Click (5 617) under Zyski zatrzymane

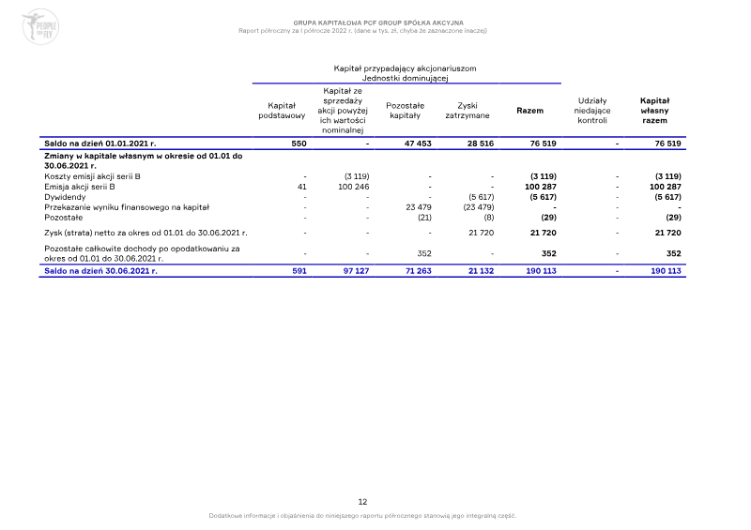tap(482, 197)
